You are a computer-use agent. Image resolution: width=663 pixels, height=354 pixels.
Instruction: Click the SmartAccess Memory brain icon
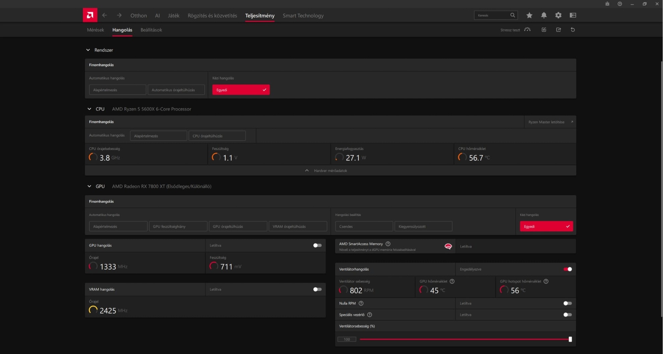tap(448, 246)
